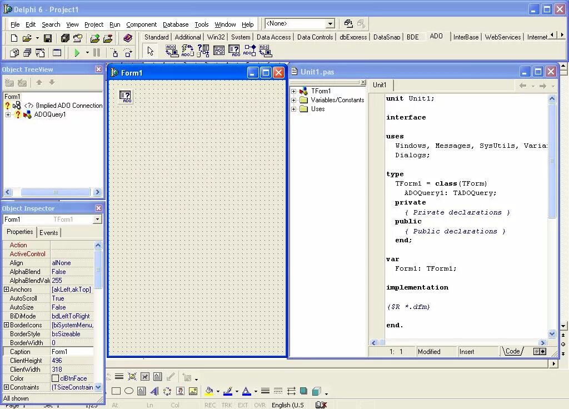Click the New Form icon
The height and width of the screenshot is (409, 569).
click(57, 53)
